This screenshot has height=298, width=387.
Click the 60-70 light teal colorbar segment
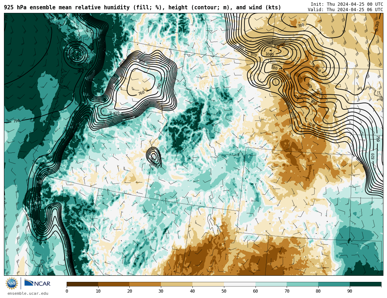pyautogui.click(x=271, y=284)
